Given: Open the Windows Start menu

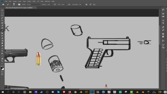Looking at the screenshot, I should coord(3,92).
